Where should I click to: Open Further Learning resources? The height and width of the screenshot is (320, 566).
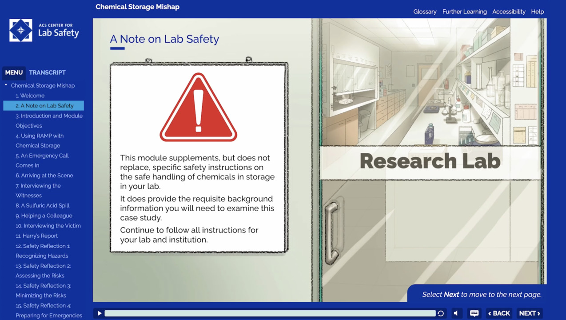point(464,12)
